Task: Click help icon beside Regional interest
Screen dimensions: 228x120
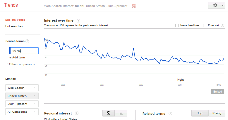Action: 77,113
